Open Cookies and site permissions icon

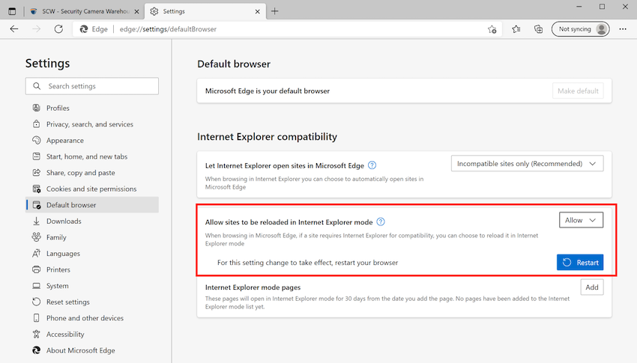tap(37, 189)
